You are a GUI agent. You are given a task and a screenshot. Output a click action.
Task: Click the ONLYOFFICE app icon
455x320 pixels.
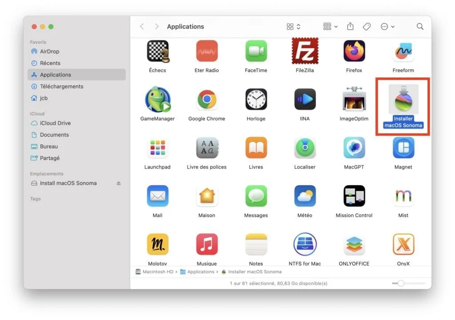click(x=354, y=245)
